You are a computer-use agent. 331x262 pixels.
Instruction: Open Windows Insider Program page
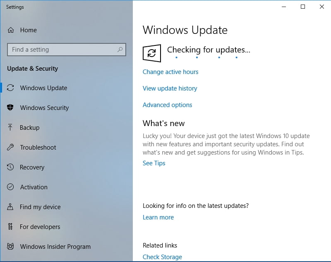pyautogui.click(x=55, y=246)
